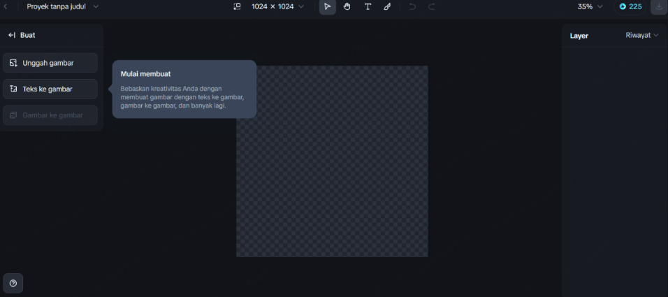The width and height of the screenshot is (668, 297).
Task: Select the Text tool
Action: click(x=368, y=7)
